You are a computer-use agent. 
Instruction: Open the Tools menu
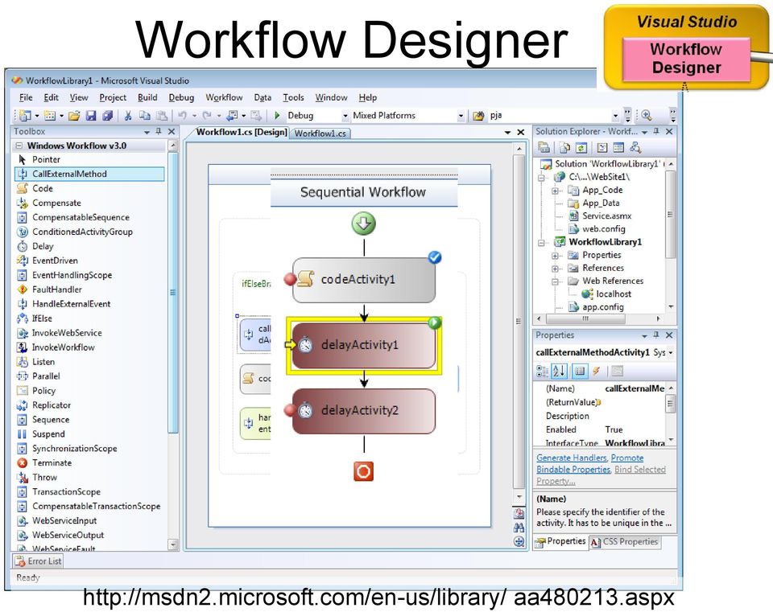293,97
